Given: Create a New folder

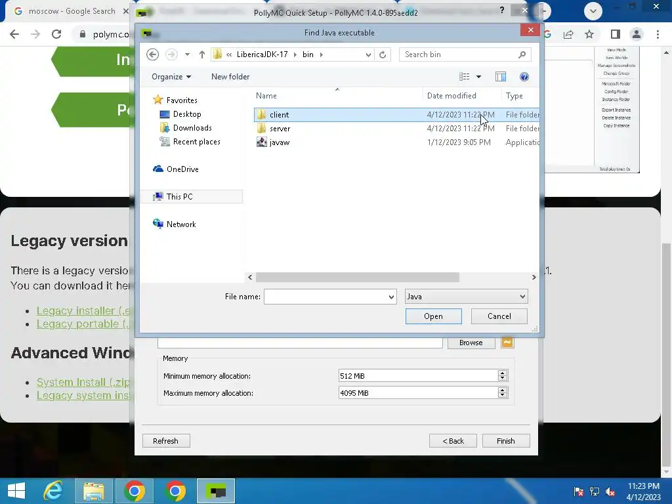Looking at the screenshot, I should coord(230,77).
